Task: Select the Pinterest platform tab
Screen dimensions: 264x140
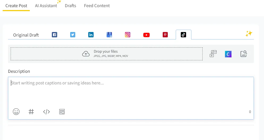Action: click(x=165, y=35)
